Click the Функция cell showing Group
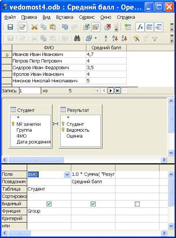 coord(49,211)
